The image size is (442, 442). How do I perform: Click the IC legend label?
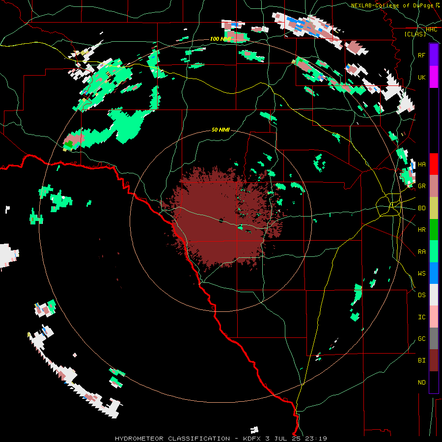(422, 317)
